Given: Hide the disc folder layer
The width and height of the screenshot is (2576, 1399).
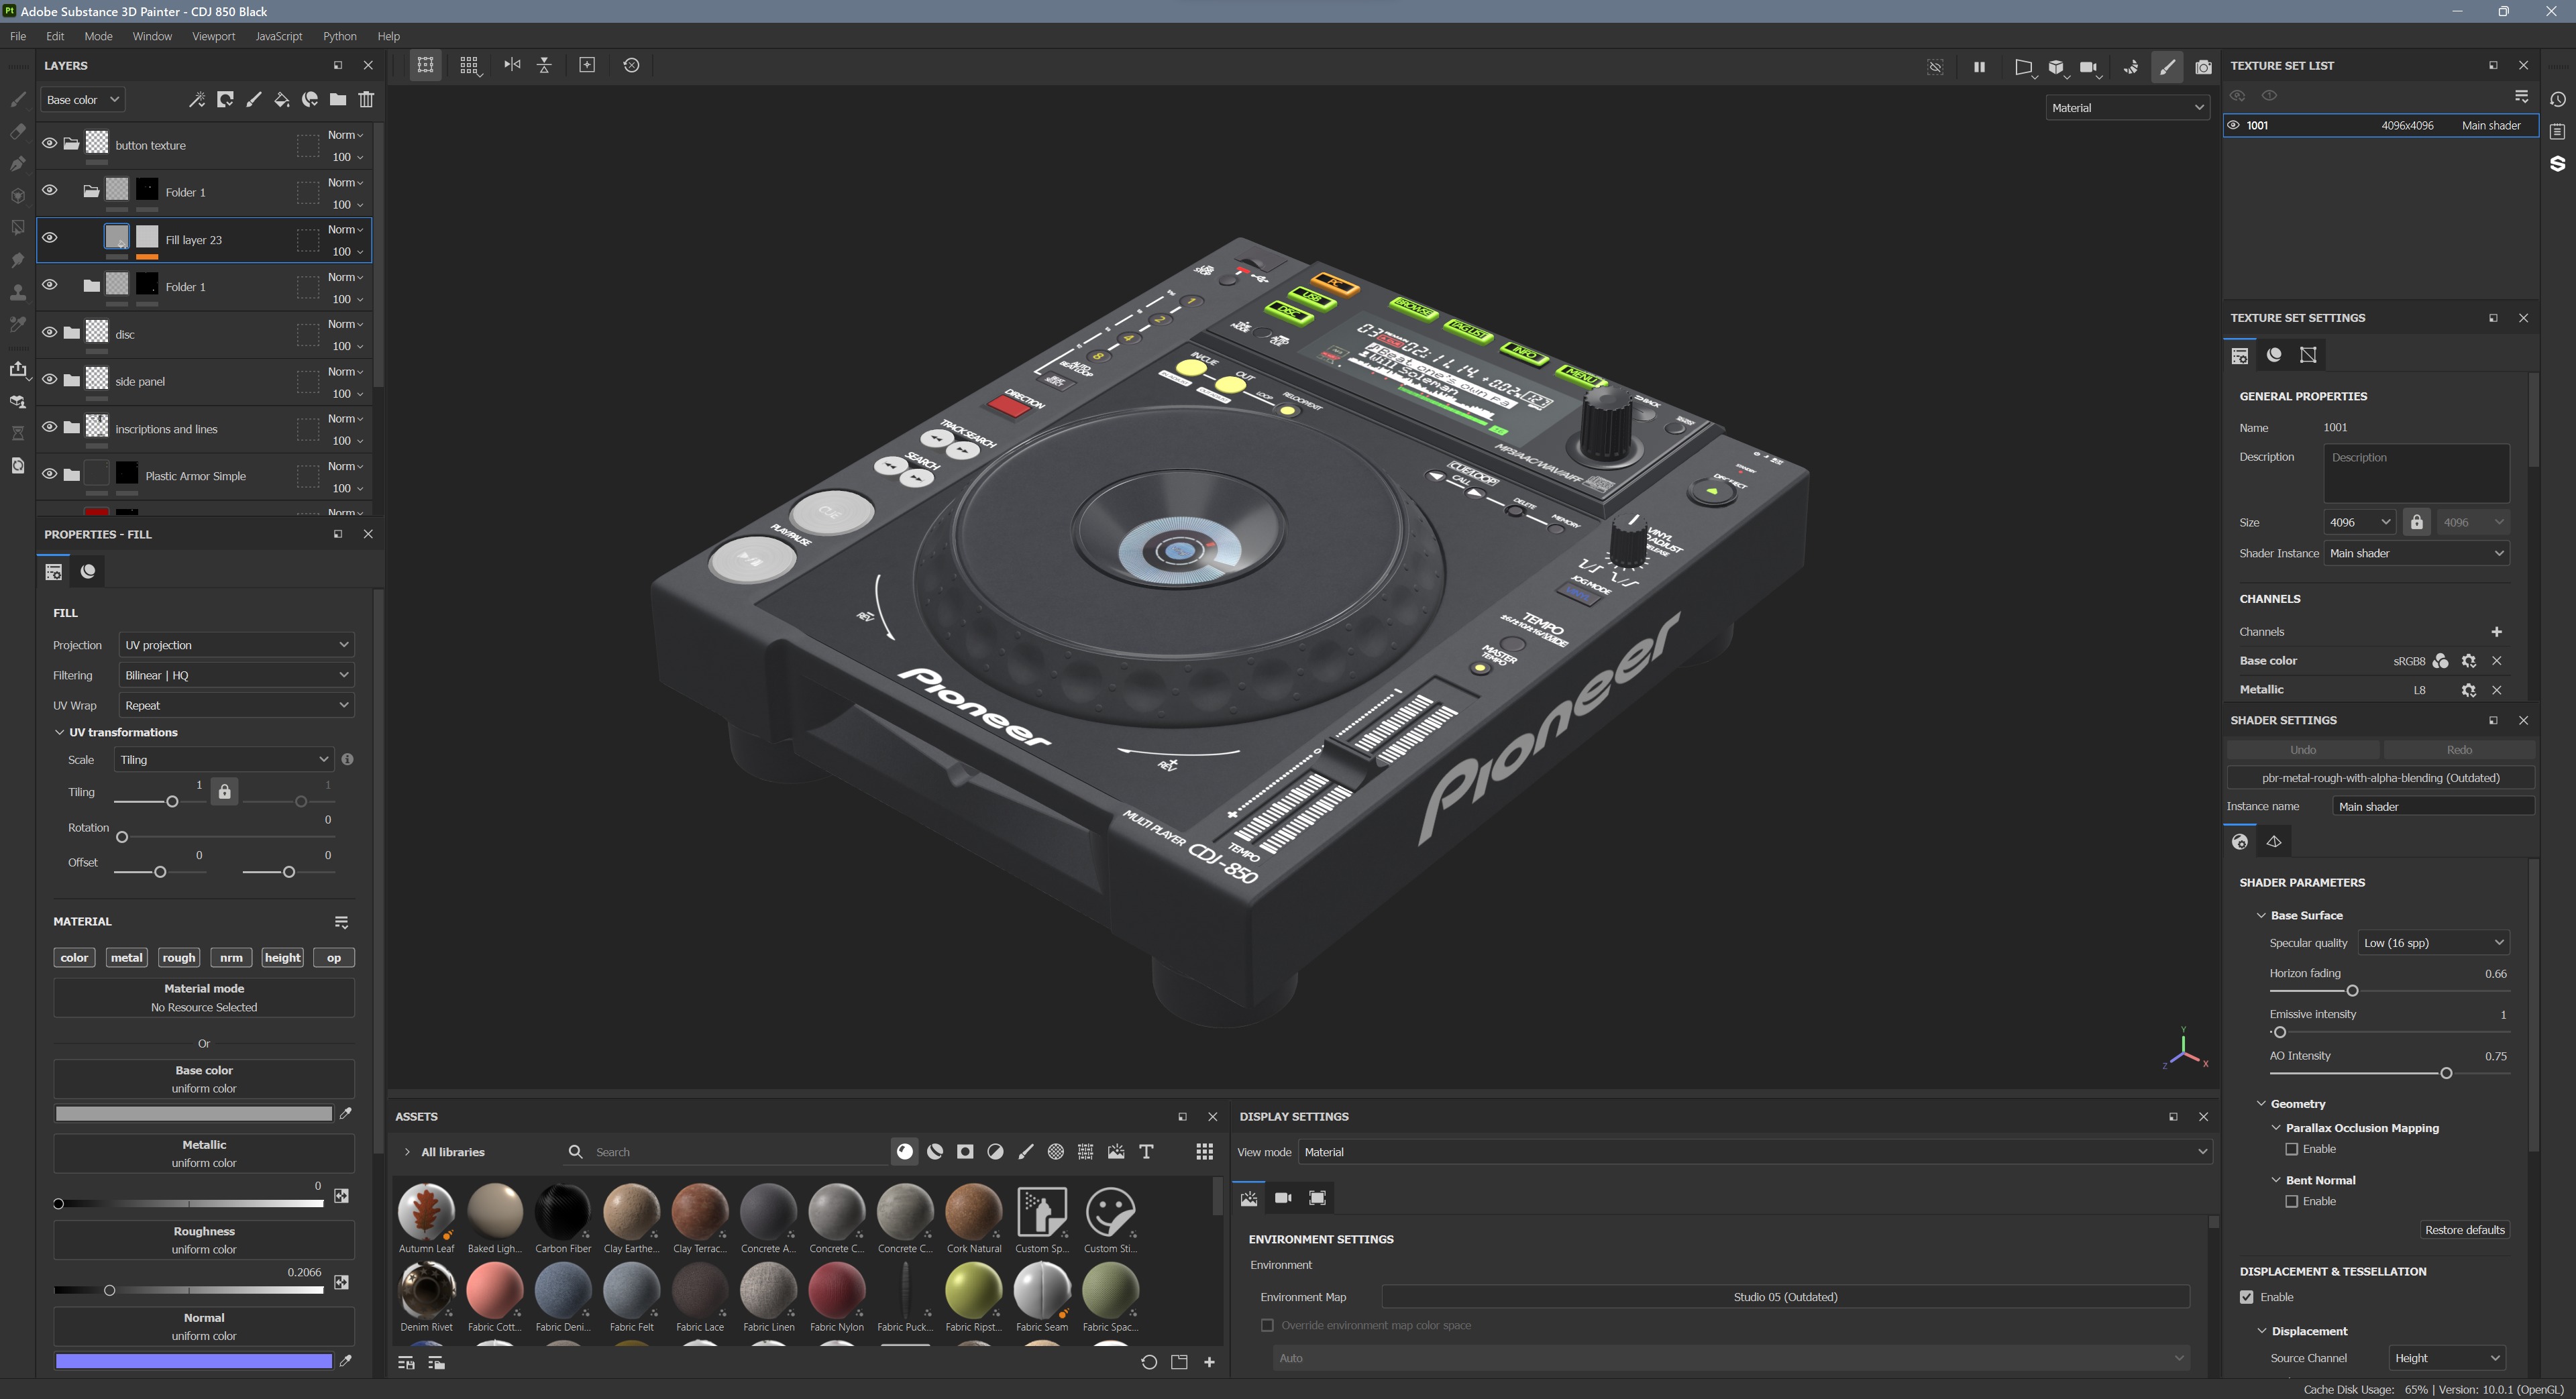Looking at the screenshot, I should [x=49, y=333].
